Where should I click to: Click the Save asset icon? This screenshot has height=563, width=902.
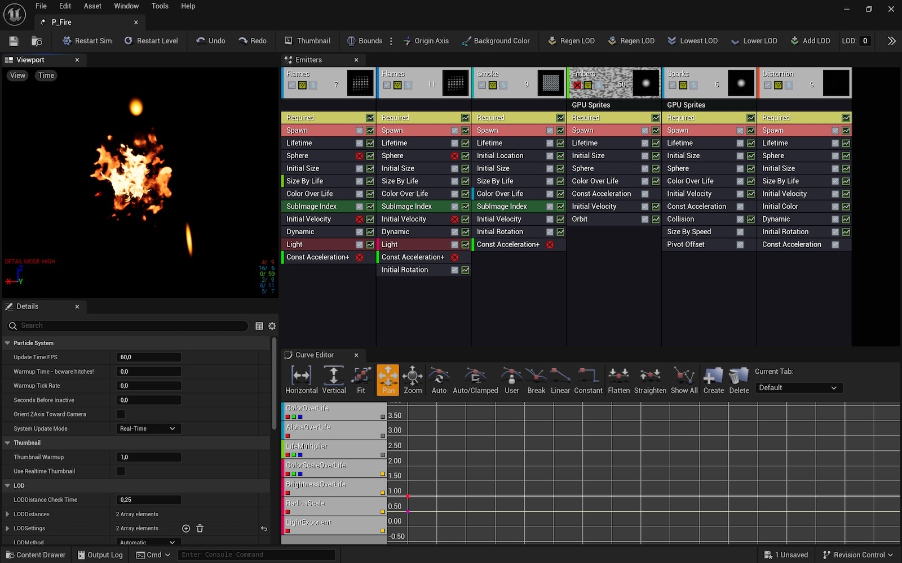coord(14,41)
